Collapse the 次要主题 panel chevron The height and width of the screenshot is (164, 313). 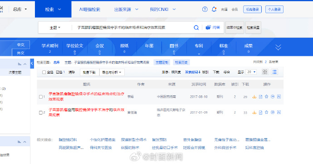point(25,64)
